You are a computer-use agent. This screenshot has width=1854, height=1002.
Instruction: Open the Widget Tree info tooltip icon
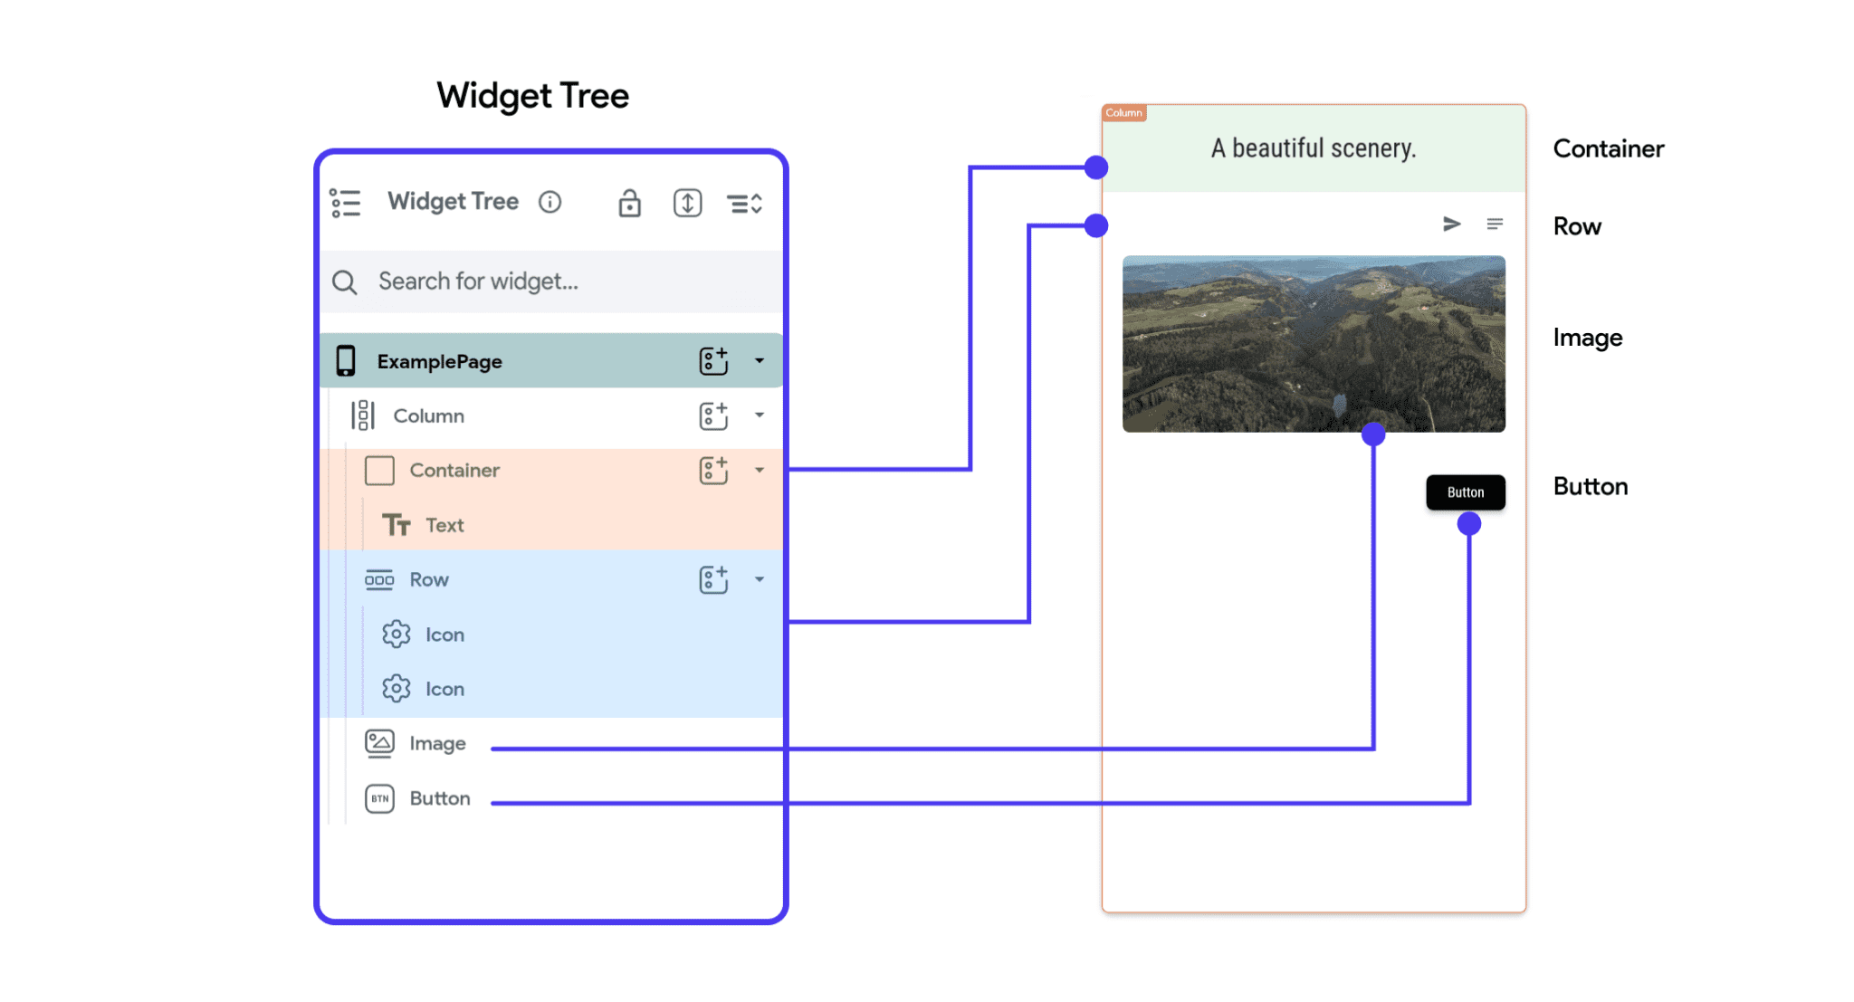(550, 202)
